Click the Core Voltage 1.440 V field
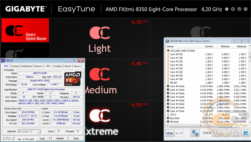251x142 pixels. click(55, 84)
